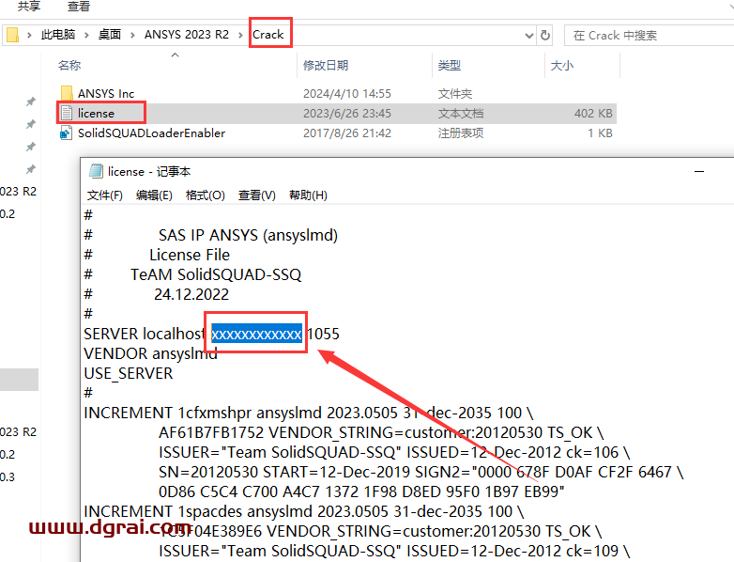Screen dimensions: 734x562
Task: Select the SolidSQUADLoaderEnabler registry file icon
Action: (x=66, y=133)
